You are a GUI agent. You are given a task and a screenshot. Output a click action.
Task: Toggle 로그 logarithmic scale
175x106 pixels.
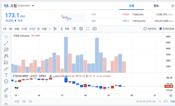tap(166, 101)
